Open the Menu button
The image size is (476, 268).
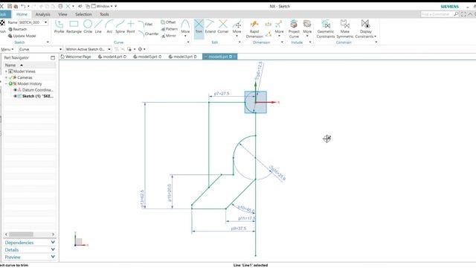7,49
